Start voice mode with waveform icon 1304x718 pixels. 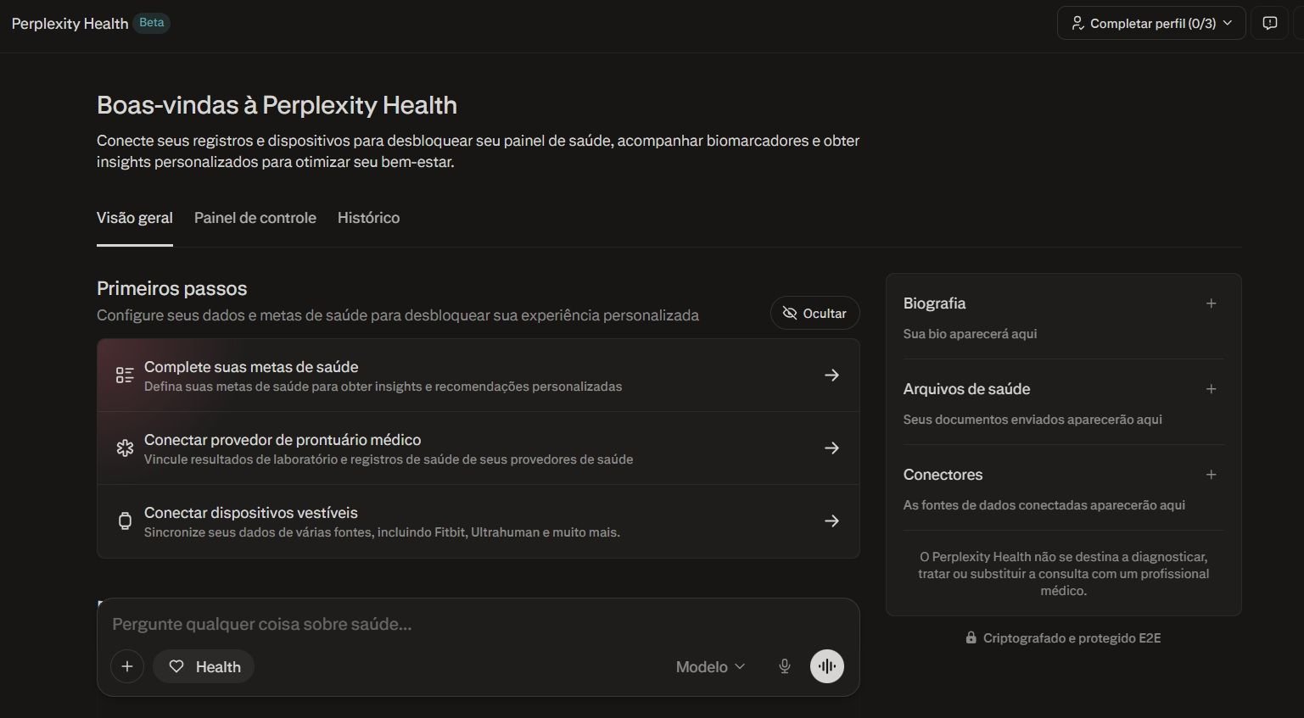(x=826, y=666)
